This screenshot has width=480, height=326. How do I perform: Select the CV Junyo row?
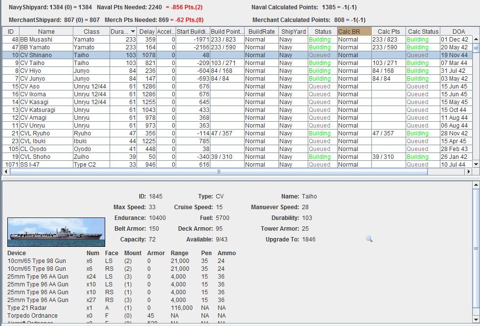point(237,79)
